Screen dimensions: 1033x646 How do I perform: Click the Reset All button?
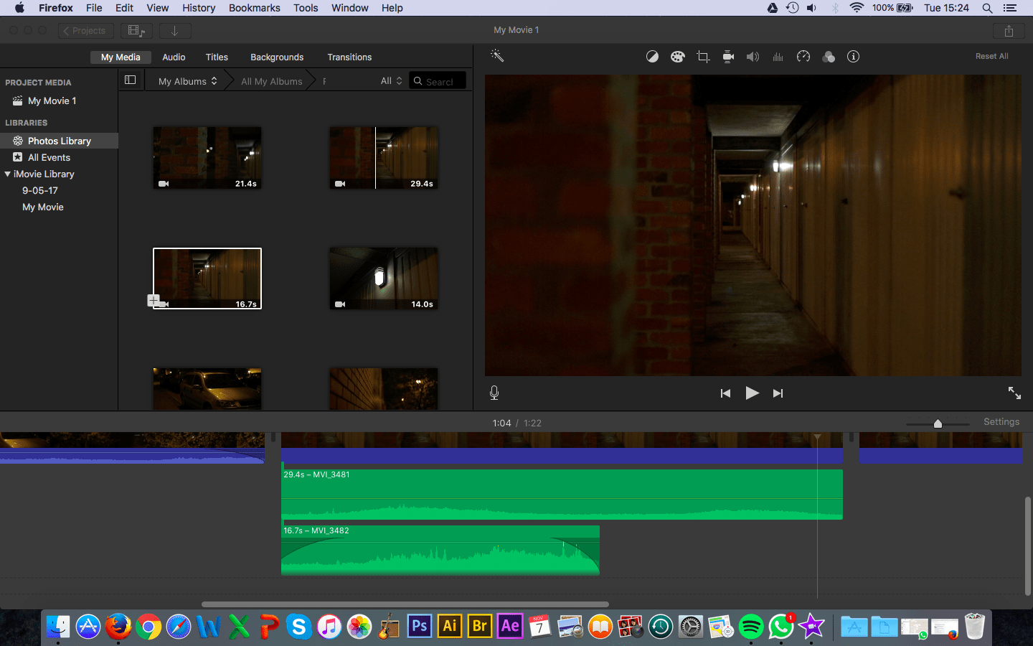pyautogui.click(x=991, y=56)
